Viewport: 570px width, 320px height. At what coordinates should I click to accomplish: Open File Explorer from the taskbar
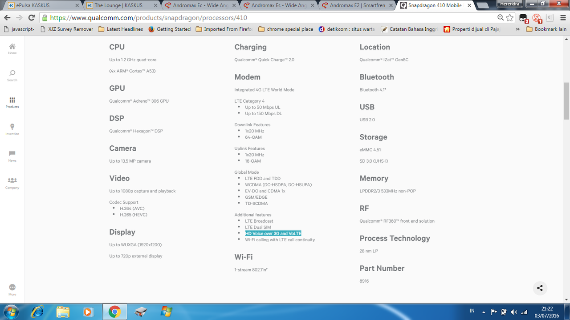(x=63, y=312)
